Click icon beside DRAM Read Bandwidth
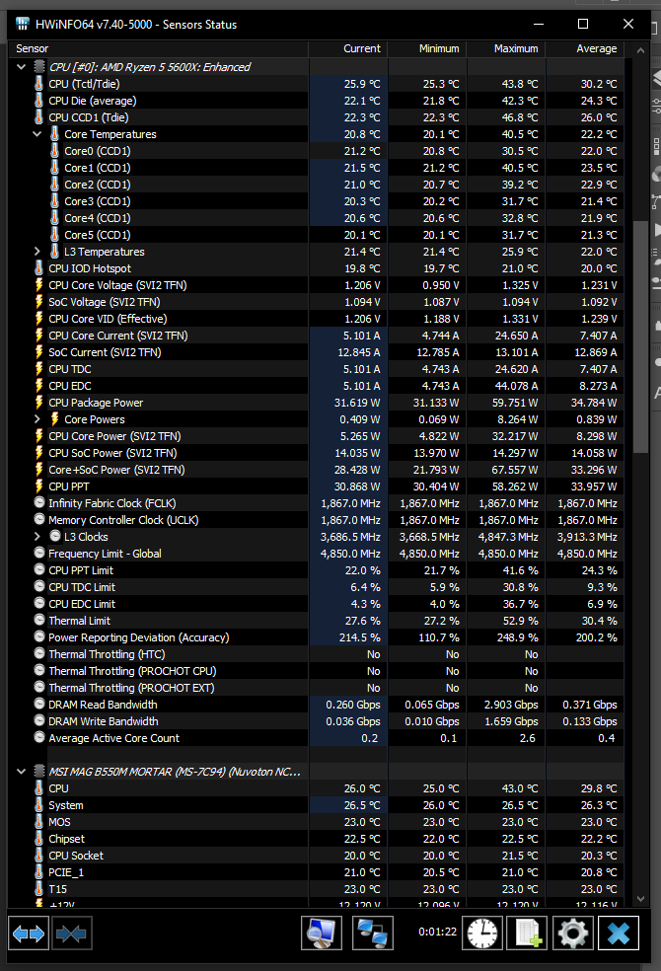661x971 pixels. (39, 705)
